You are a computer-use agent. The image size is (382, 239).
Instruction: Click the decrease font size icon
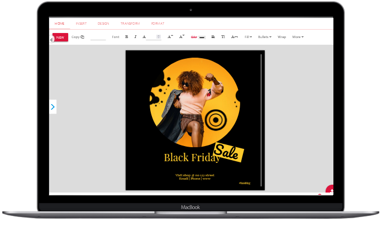click(182, 37)
